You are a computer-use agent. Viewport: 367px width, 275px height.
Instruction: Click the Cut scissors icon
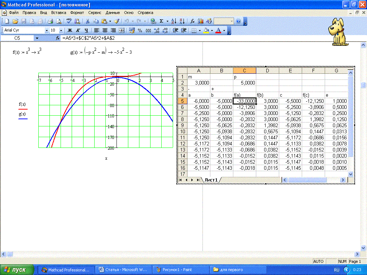(87, 21)
